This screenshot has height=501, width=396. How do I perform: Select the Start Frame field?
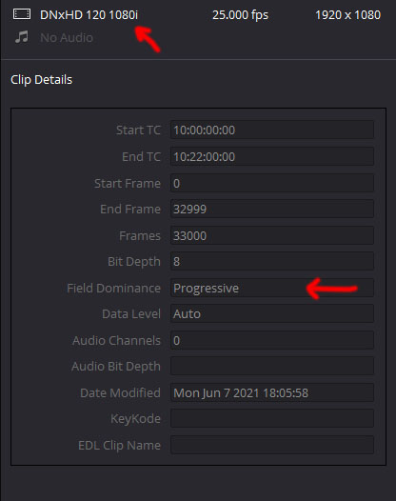point(272,183)
